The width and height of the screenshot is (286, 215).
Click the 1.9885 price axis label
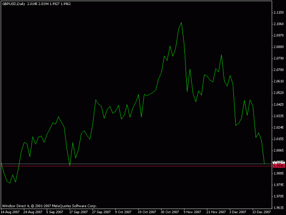pyautogui.click(x=279, y=173)
